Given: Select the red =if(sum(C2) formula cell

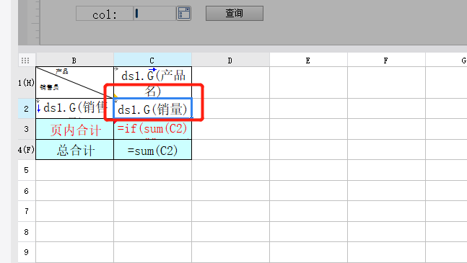Looking at the screenshot, I should 152,129.
